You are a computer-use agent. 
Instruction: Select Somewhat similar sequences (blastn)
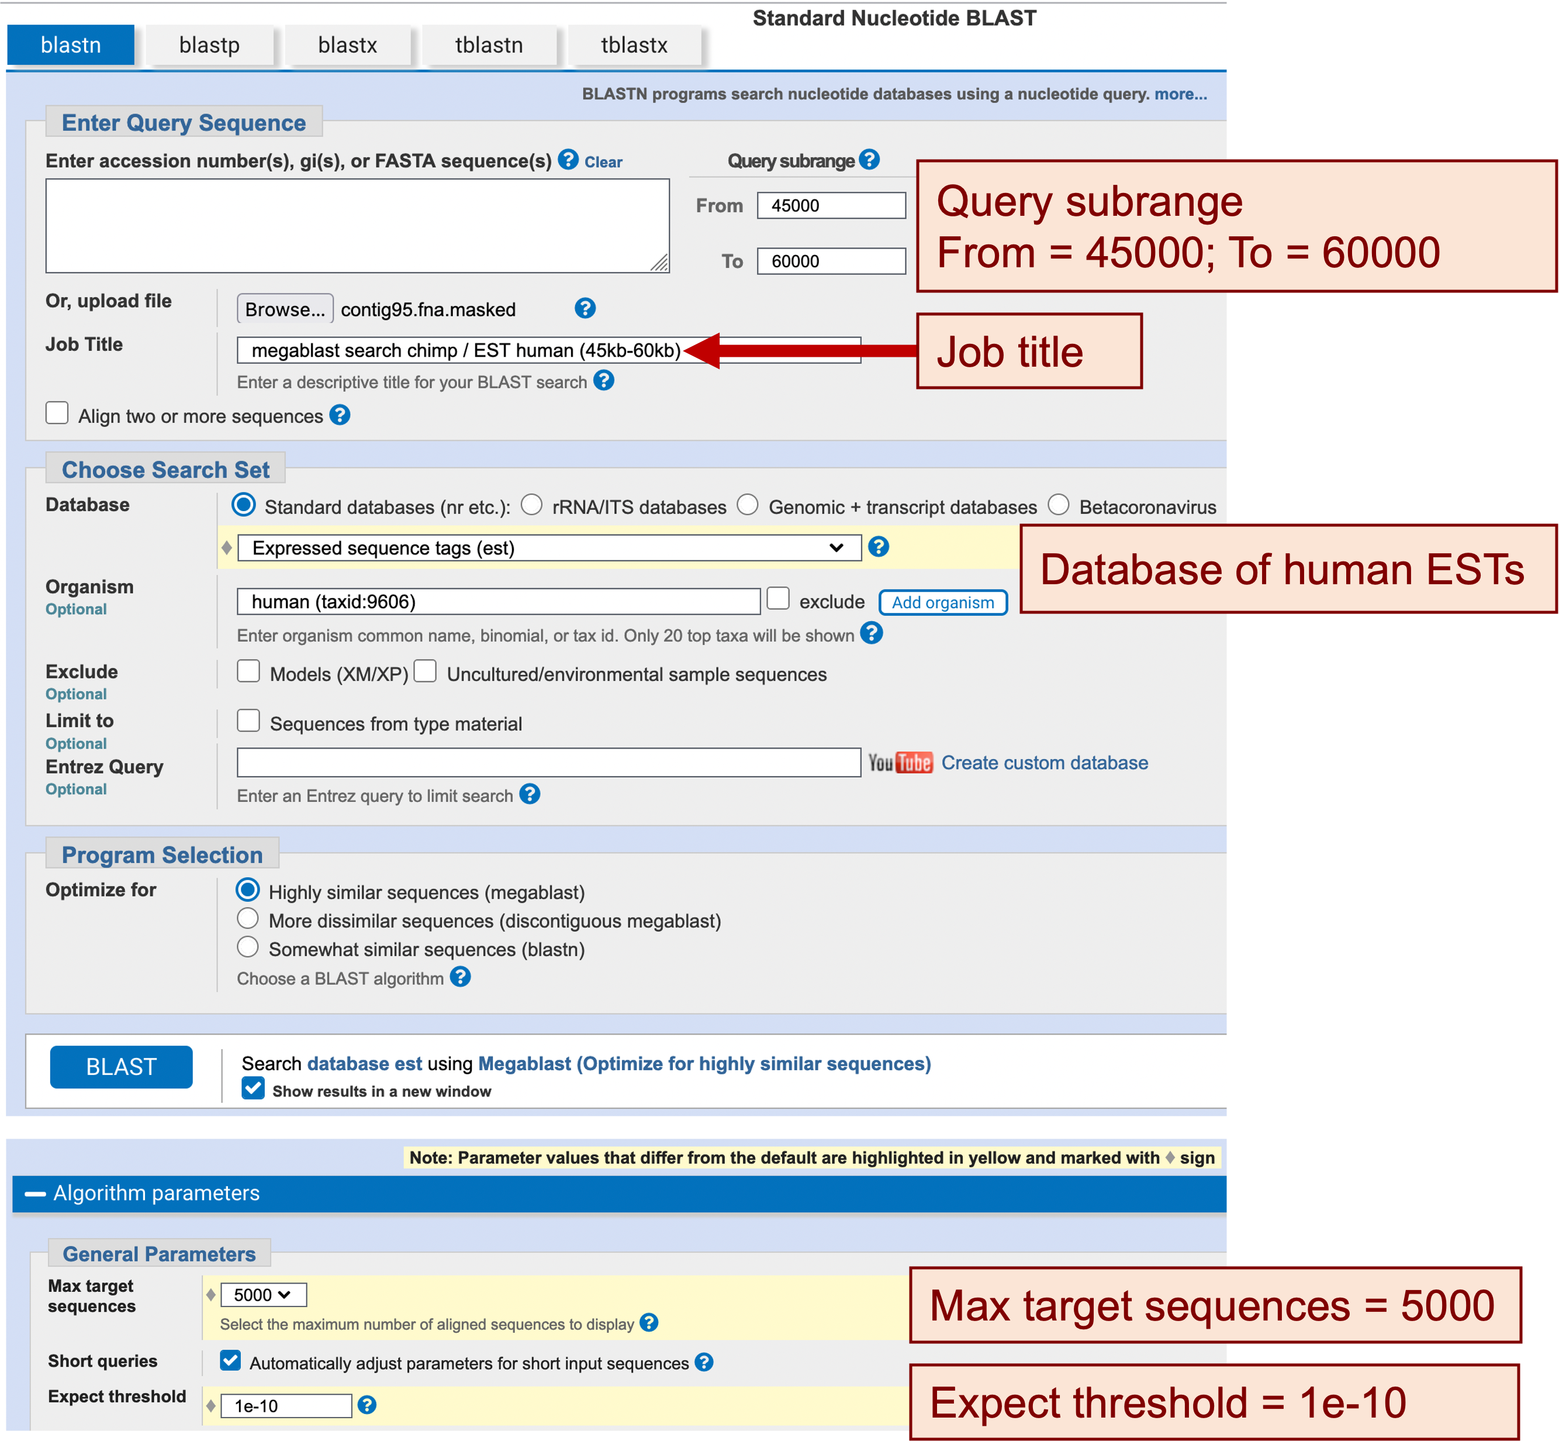(248, 947)
